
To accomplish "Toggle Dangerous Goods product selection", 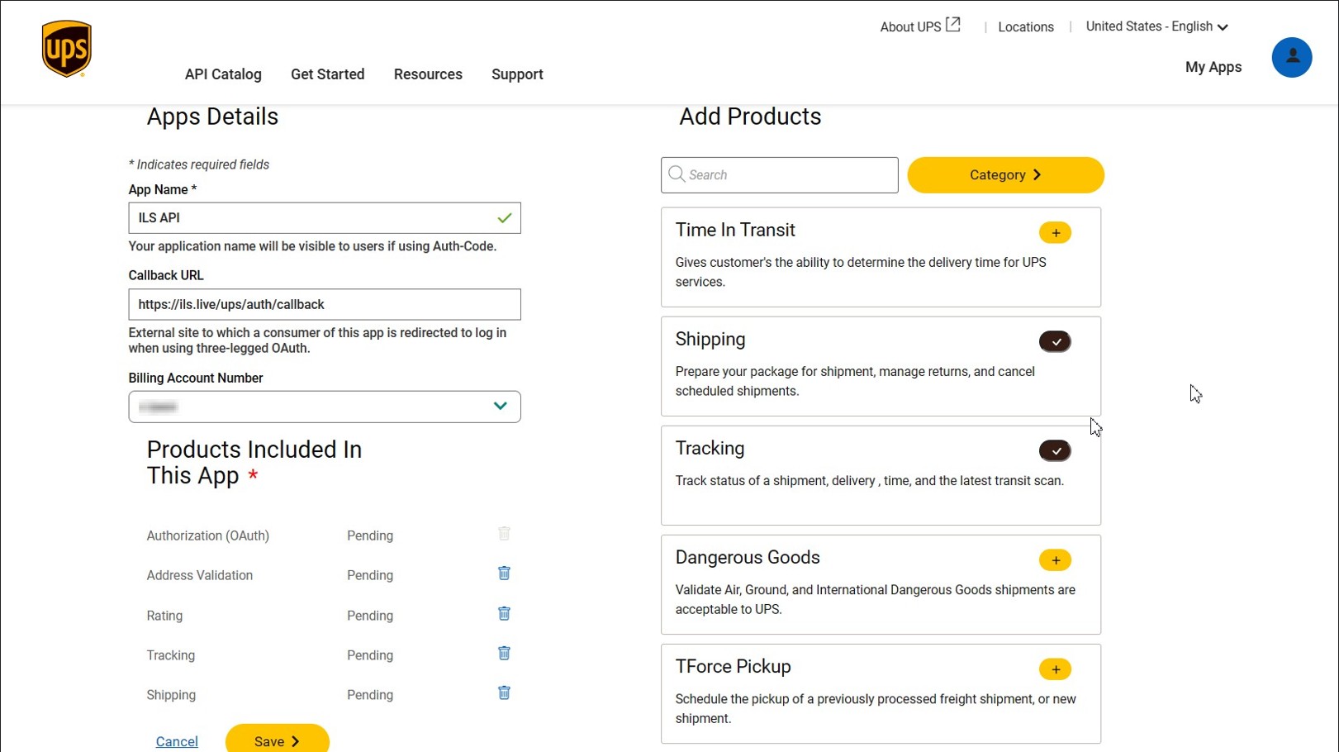I will pyautogui.click(x=1055, y=559).
